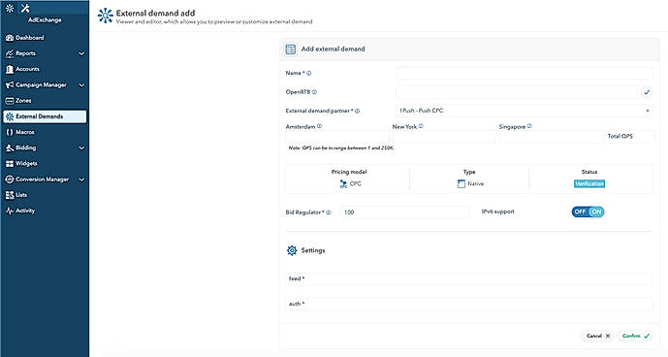Open the External demand partner dropdown
Image resolution: width=668 pixels, height=357 pixels.
click(525, 111)
